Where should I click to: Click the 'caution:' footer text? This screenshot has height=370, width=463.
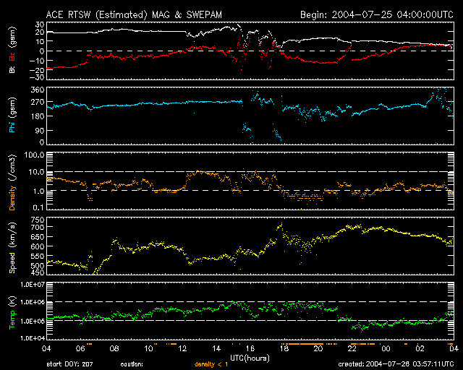(x=132, y=364)
